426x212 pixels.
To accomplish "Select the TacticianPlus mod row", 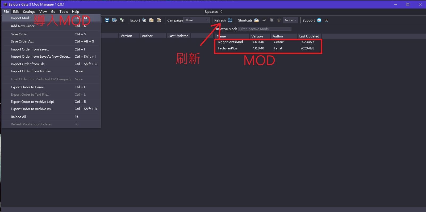I will click(x=268, y=48).
